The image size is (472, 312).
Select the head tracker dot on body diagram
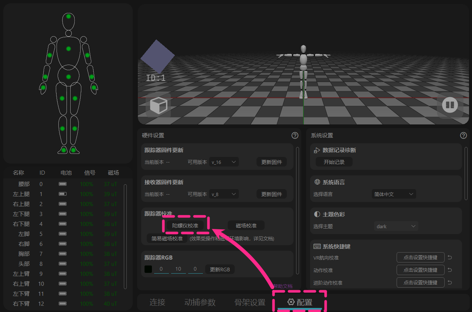click(x=68, y=16)
